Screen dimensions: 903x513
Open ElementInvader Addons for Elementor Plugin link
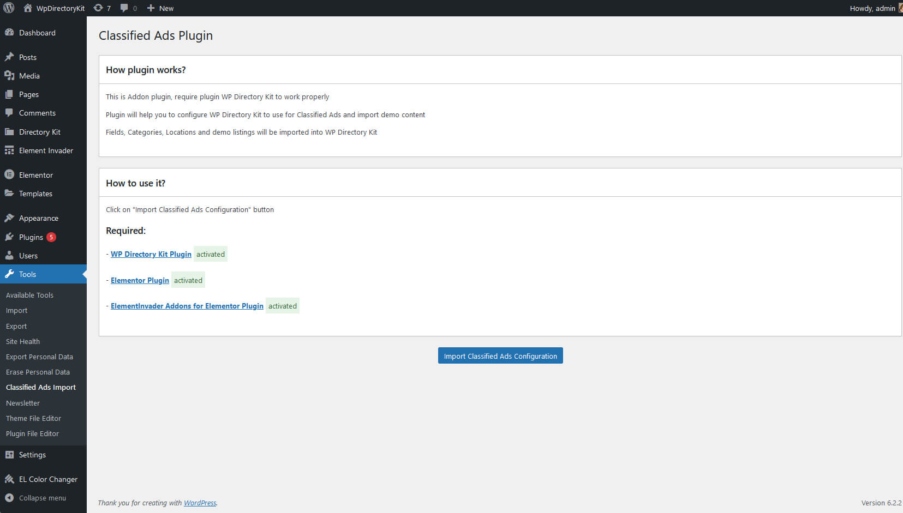187,306
